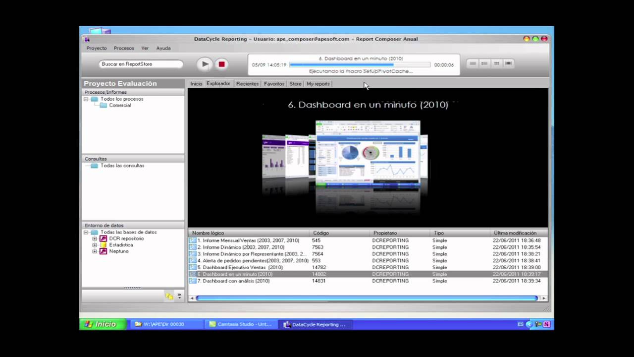This screenshot has height=357, width=634.
Task: Click the Neptuno database icon
Action: click(x=104, y=251)
